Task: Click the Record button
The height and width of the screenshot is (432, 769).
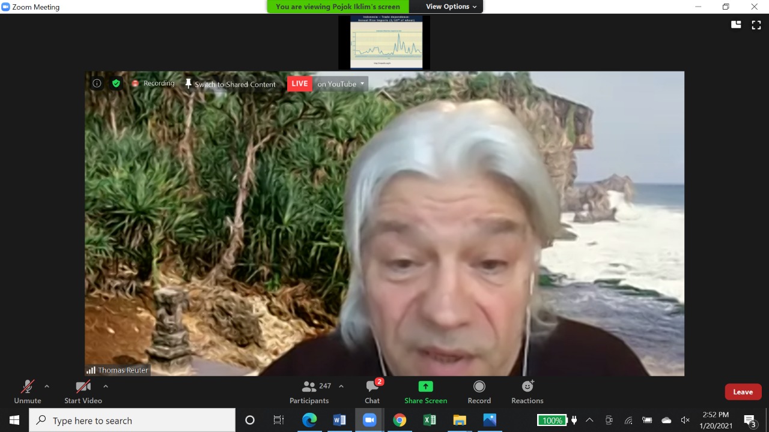Action: click(x=479, y=392)
